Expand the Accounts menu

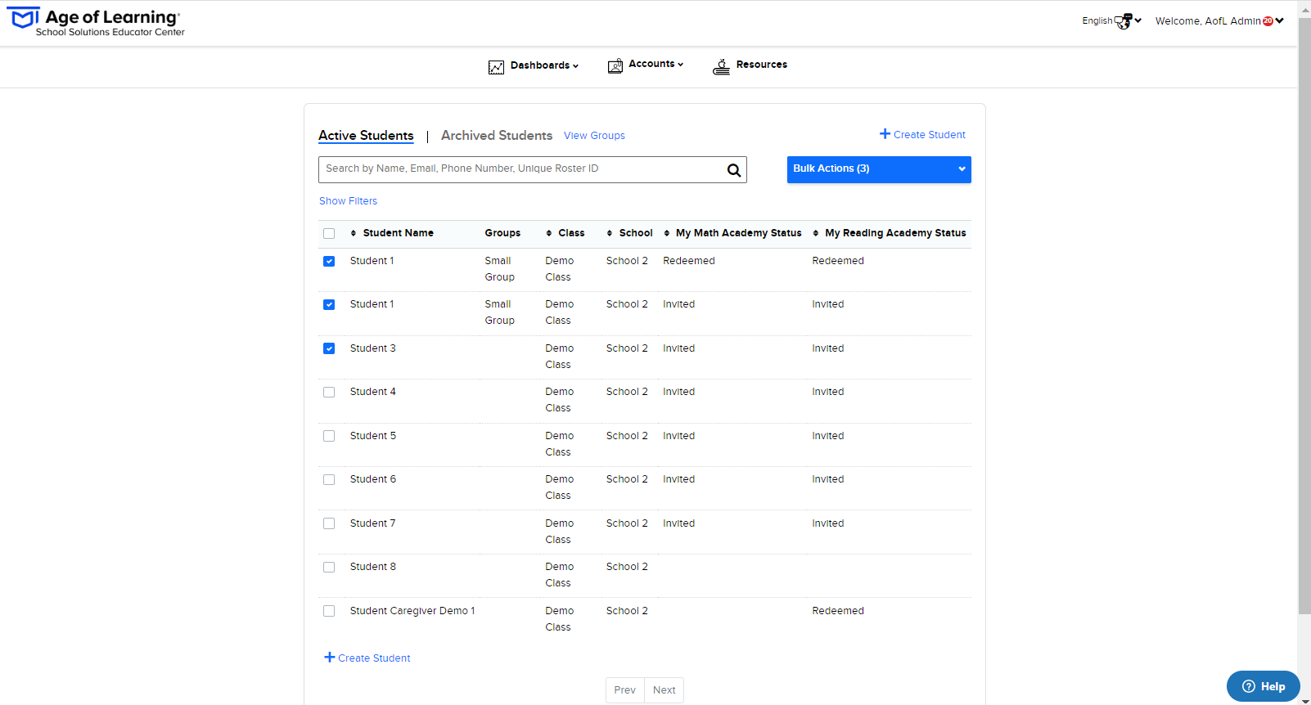646,65
